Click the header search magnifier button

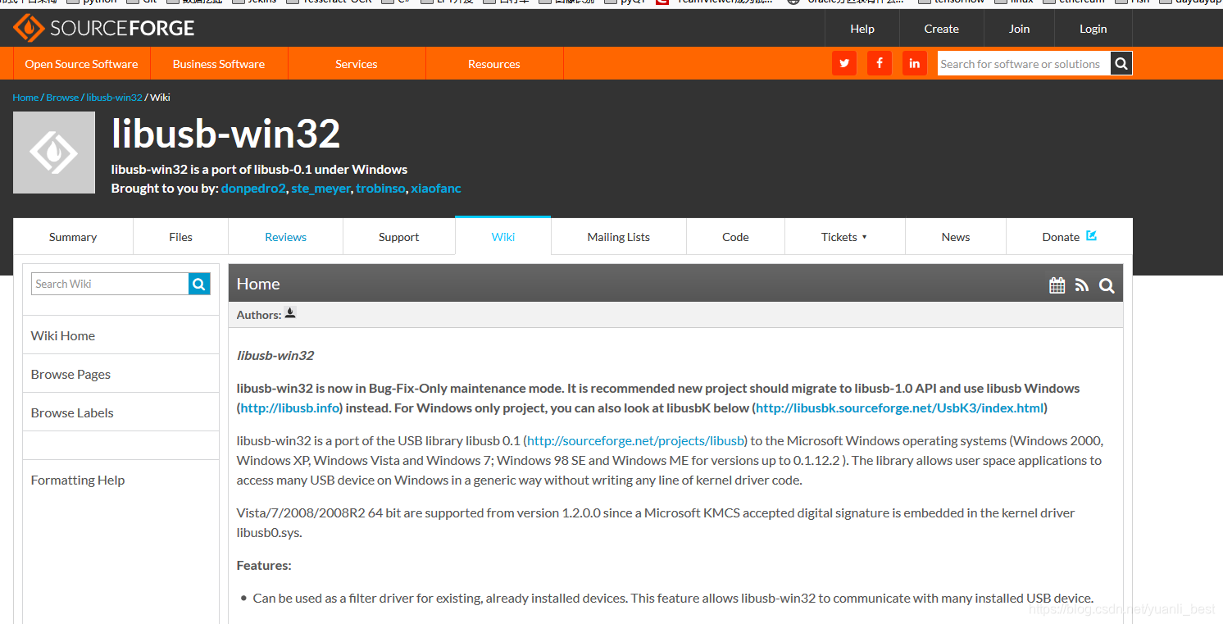point(1121,63)
